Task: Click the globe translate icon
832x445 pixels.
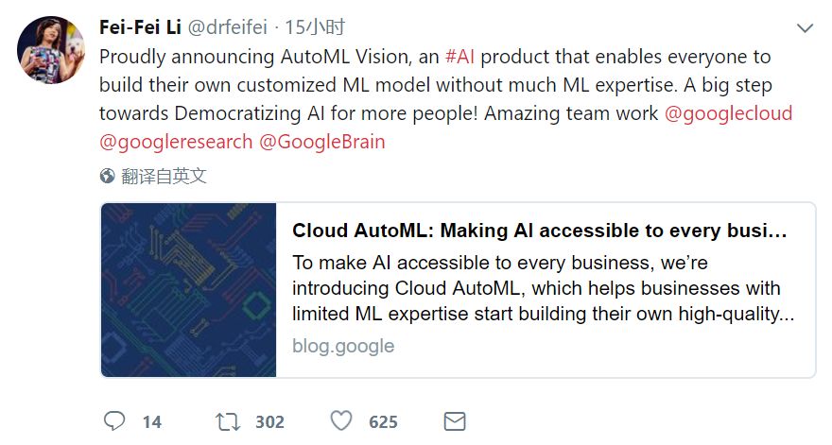Action: (108, 177)
